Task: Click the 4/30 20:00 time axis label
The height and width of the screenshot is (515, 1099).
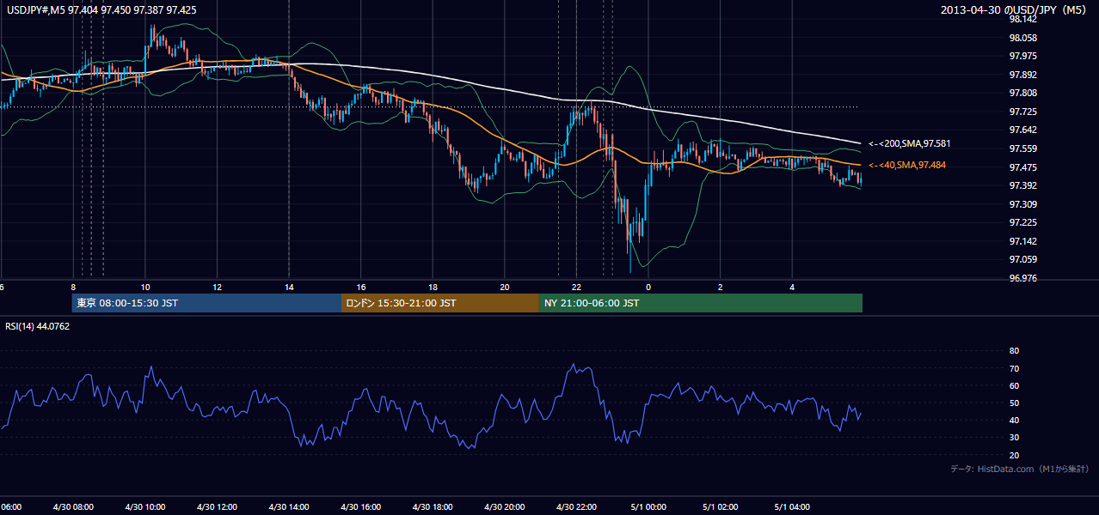Action: click(504, 506)
